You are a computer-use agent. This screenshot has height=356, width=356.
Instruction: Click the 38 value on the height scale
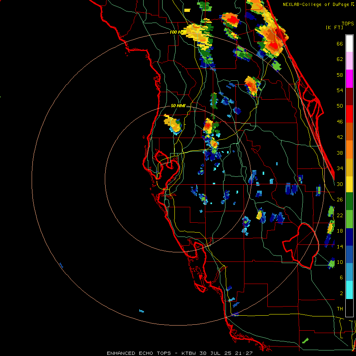click(x=340, y=153)
